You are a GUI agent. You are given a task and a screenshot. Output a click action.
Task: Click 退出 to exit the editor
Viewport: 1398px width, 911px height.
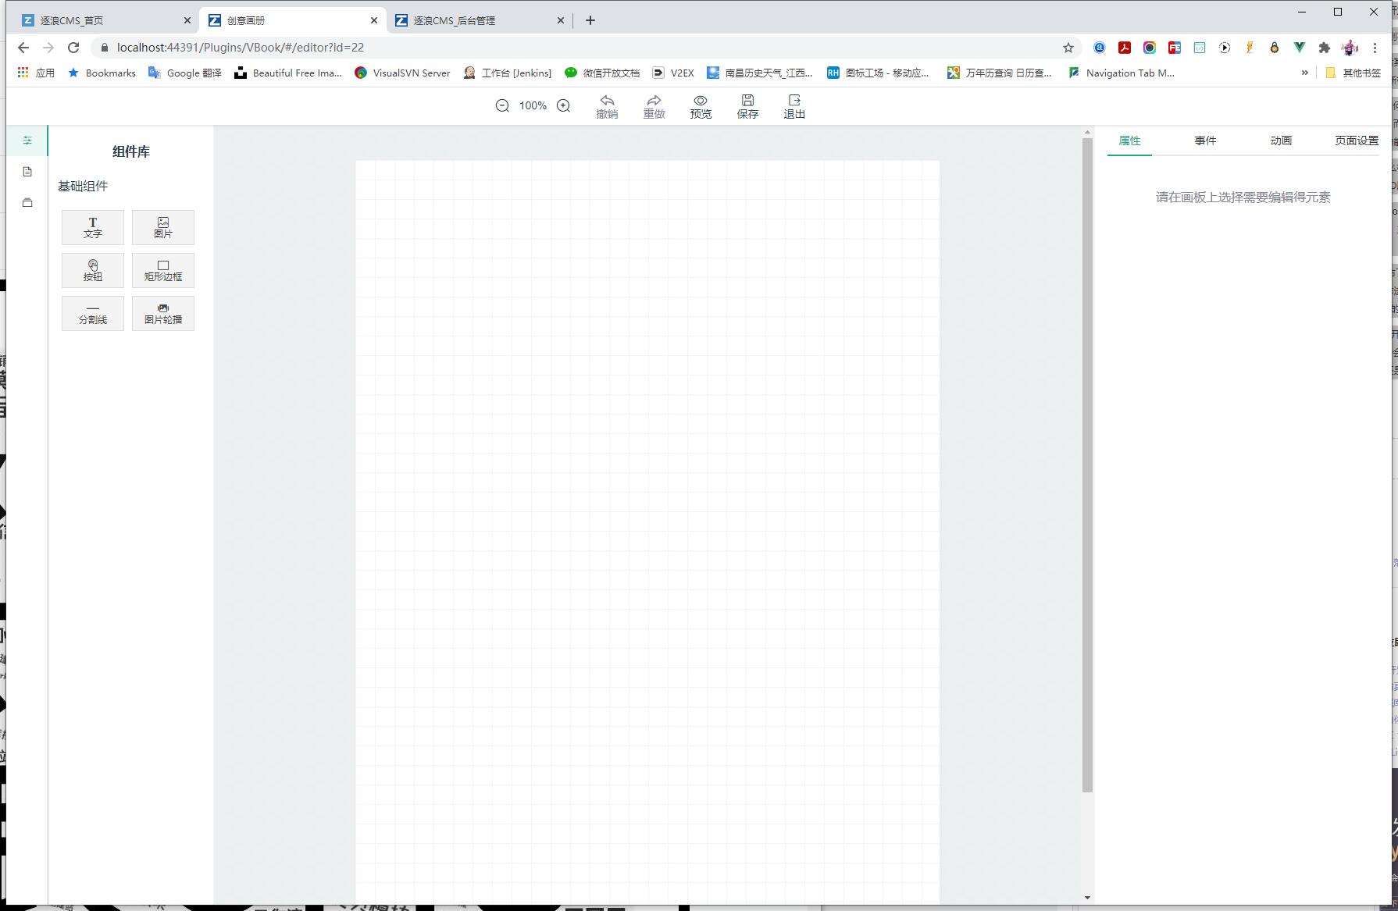tap(794, 105)
